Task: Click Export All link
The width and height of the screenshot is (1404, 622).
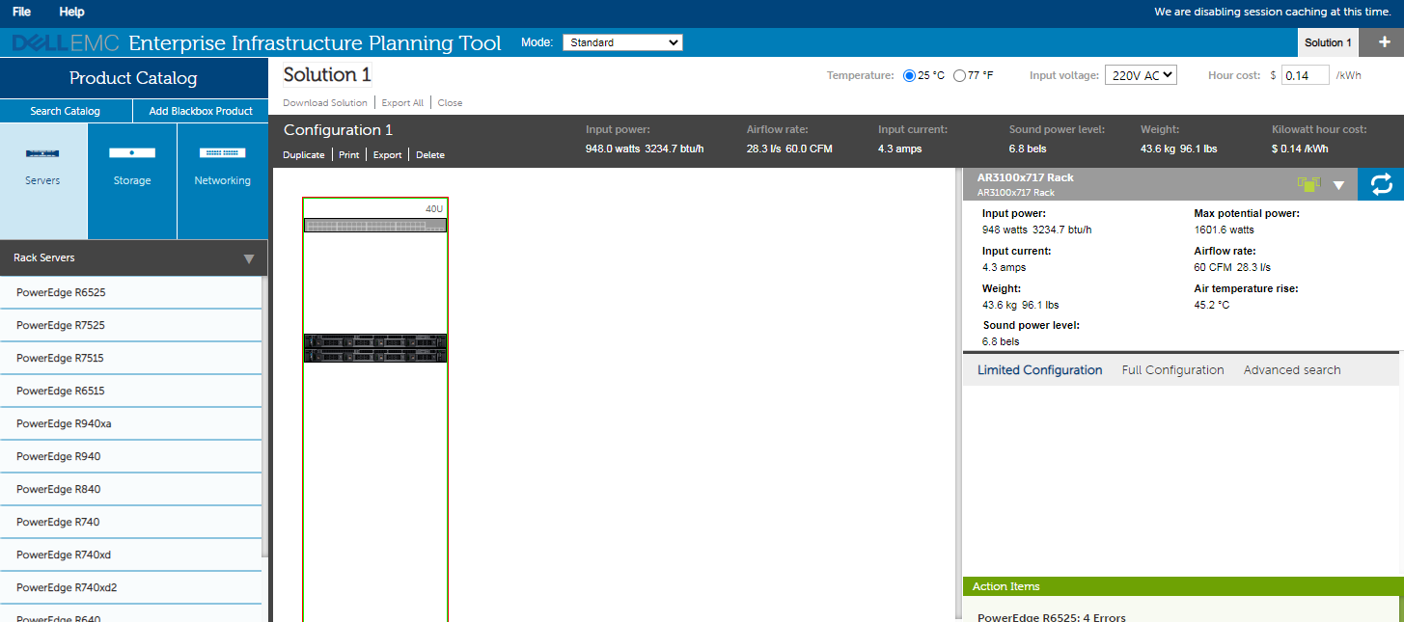Action: 402,103
